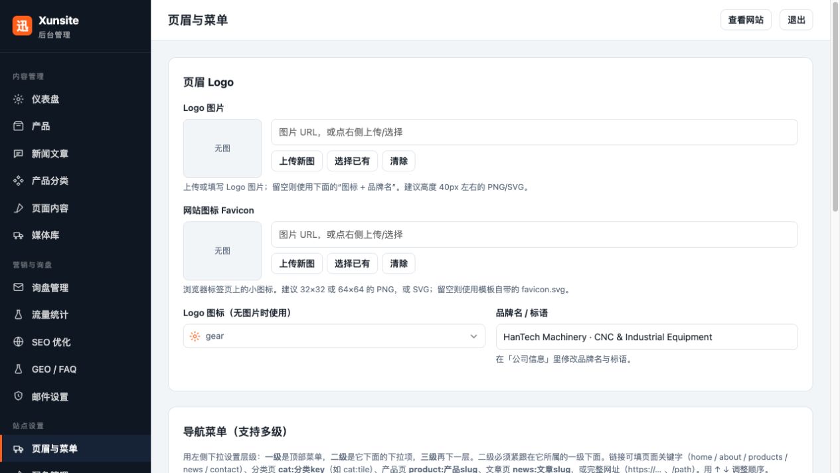
Task: Open SEO 优化 settings
Action: tap(75, 342)
